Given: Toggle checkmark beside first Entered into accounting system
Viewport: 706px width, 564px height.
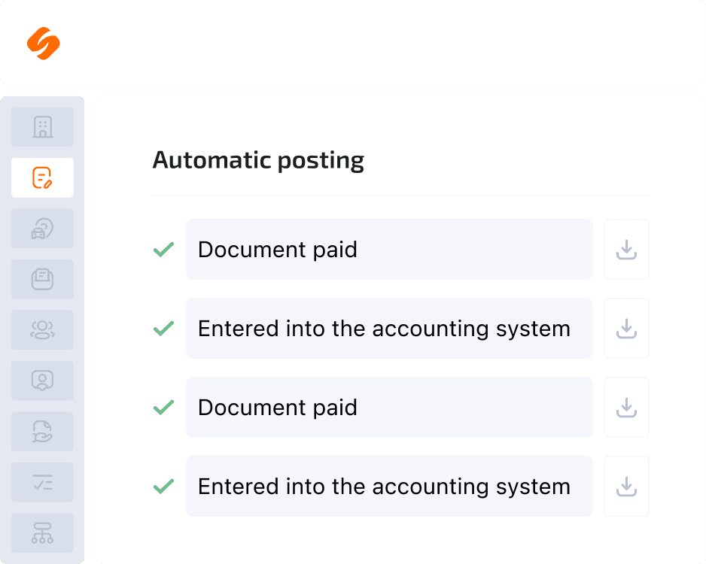Looking at the screenshot, I should (163, 329).
